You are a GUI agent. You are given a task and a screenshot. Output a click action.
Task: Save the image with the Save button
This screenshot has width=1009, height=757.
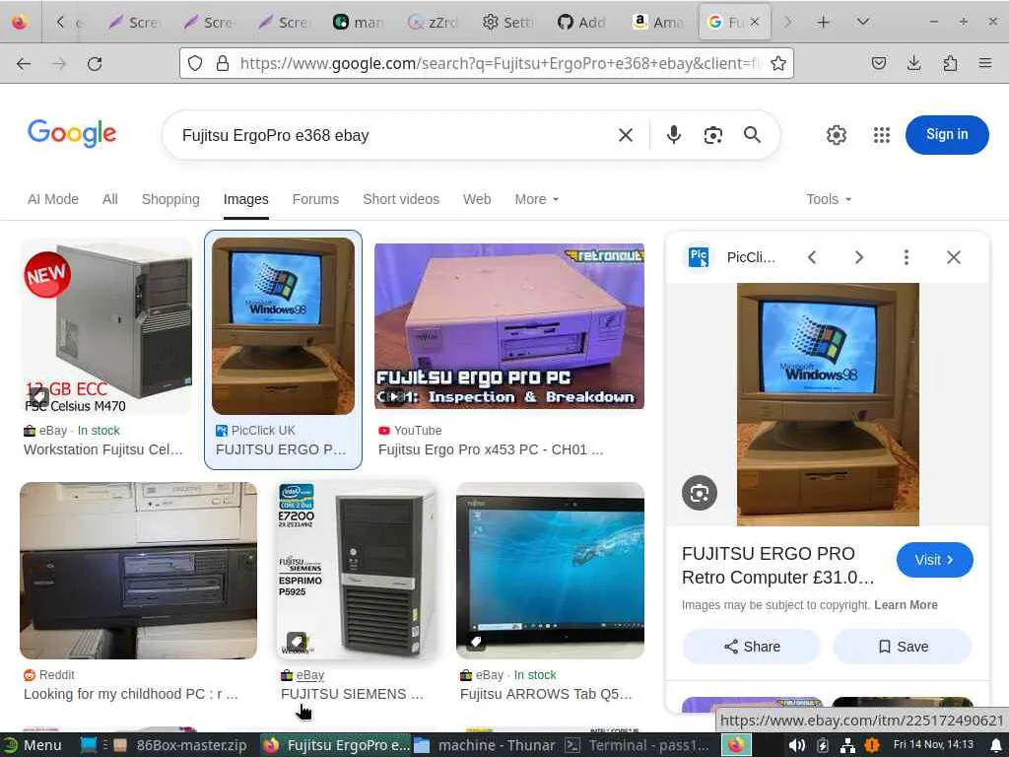click(x=903, y=647)
